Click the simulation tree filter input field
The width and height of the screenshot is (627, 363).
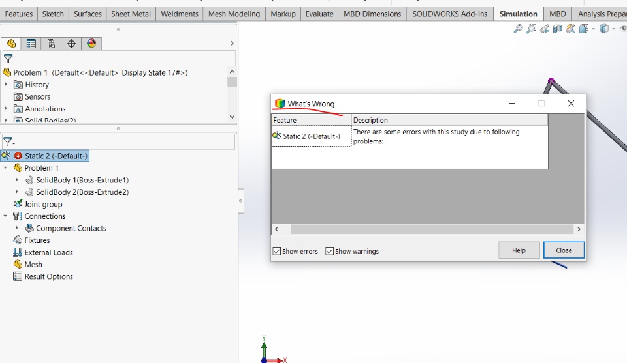(119, 141)
